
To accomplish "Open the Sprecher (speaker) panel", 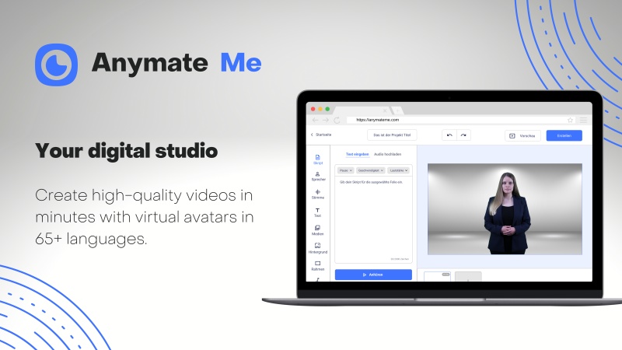I will pyautogui.click(x=318, y=177).
